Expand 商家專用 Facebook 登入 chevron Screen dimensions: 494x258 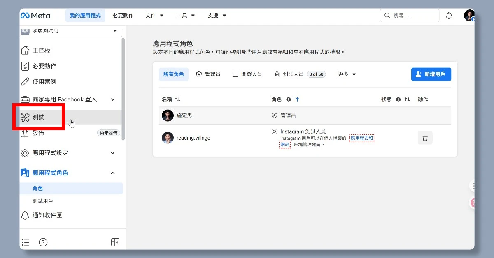(x=113, y=99)
